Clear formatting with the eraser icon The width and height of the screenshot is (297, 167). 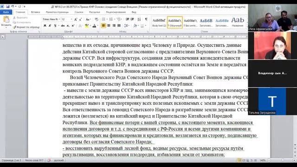(x=97, y=19)
